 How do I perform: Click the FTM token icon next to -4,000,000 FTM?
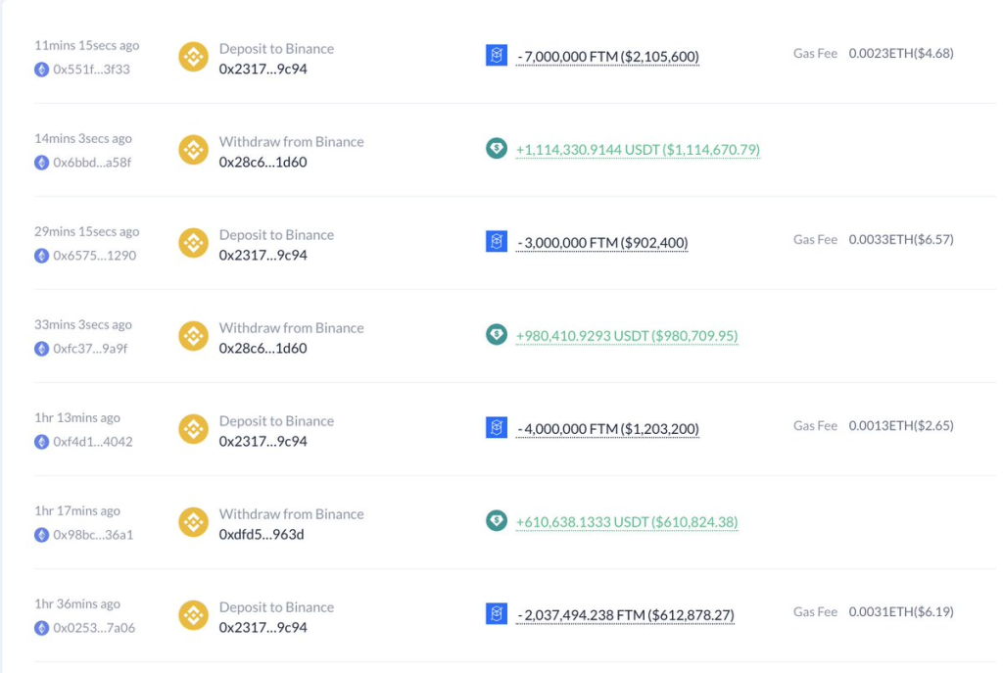pos(497,427)
